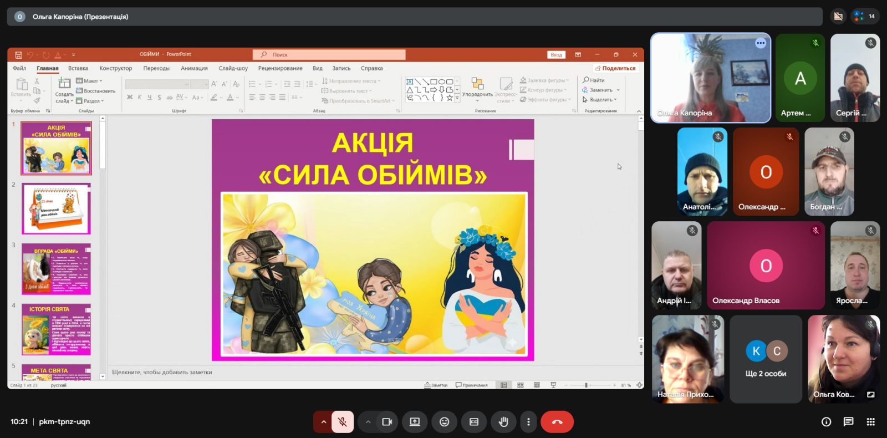This screenshot has width=887, height=438.
Task: Switch to the Анимация ribbon tab
Action: point(194,68)
